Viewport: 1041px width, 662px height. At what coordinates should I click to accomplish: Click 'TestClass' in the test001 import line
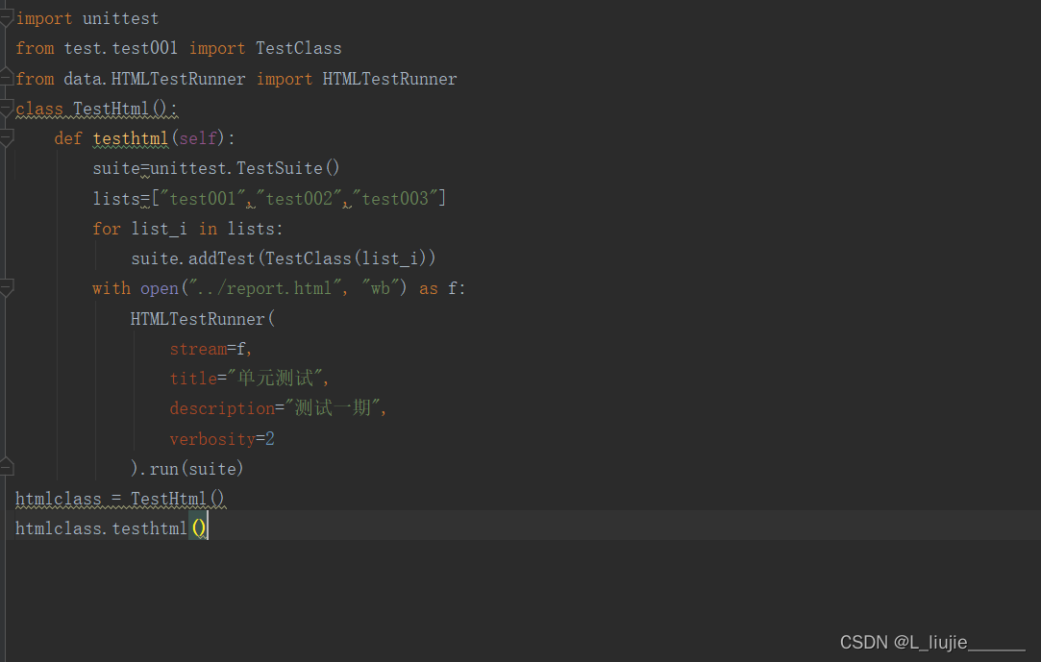298,48
